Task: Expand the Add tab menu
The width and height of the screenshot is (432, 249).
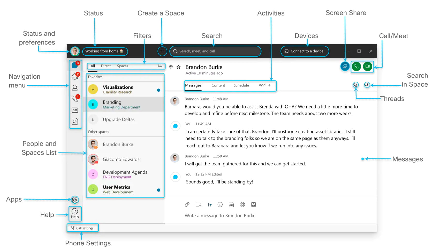Action: [x=265, y=85]
